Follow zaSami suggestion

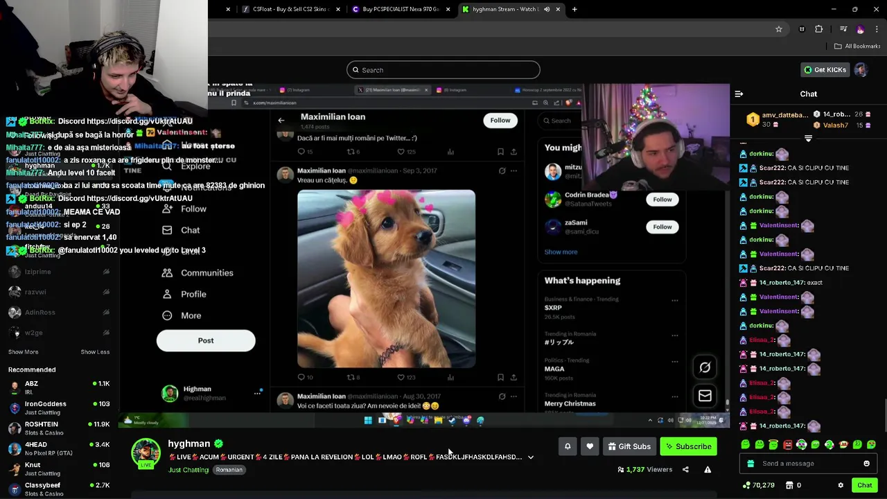pyautogui.click(x=662, y=227)
